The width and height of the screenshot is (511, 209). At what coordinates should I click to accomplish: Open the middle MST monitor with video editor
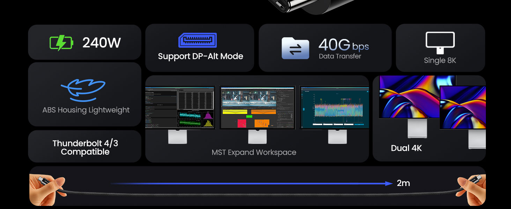(258, 108)
